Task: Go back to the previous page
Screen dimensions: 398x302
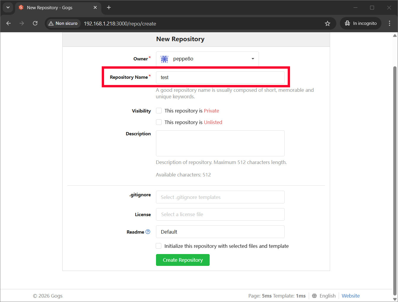Action: click(8, 23)
